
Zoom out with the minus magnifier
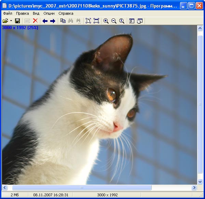[x=114, y=21]
